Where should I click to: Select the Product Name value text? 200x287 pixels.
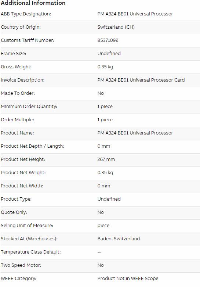tap(135, 133)
